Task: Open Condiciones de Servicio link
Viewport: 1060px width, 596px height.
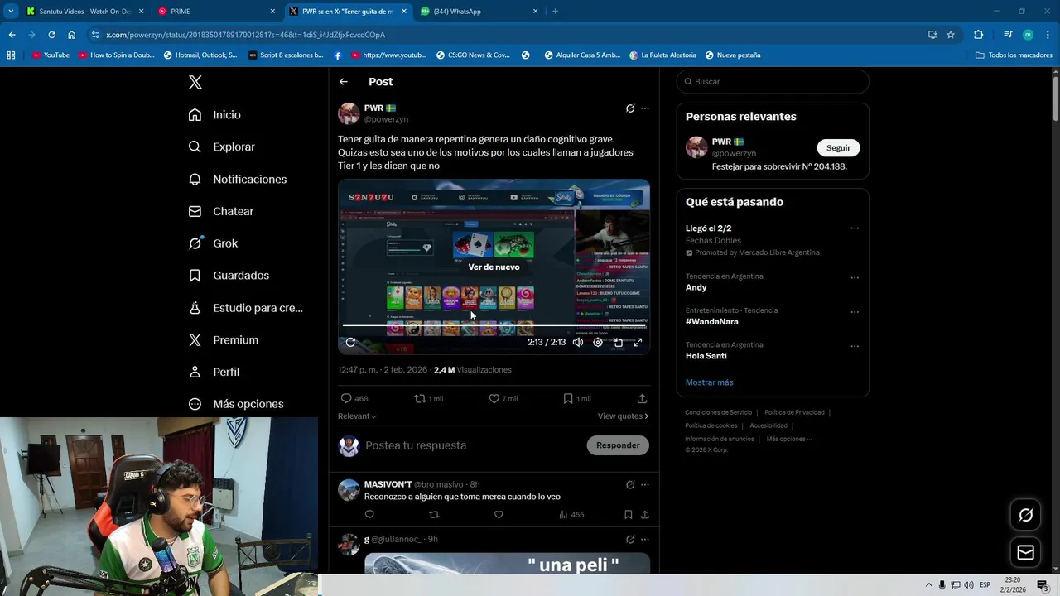Action: pos(718,412)
